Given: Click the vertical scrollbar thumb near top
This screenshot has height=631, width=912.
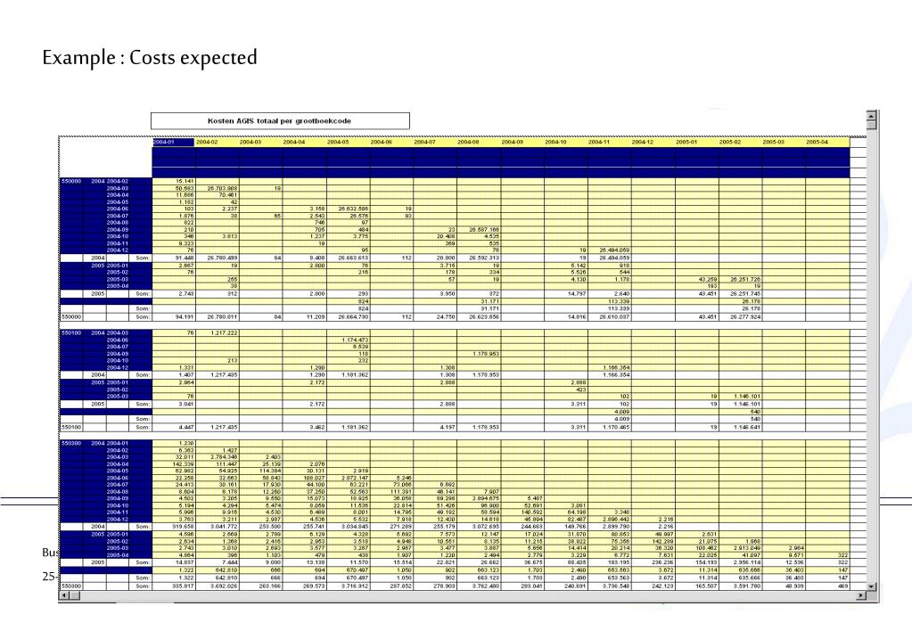Looking at the screenshot, I should [x=871, y=125].
